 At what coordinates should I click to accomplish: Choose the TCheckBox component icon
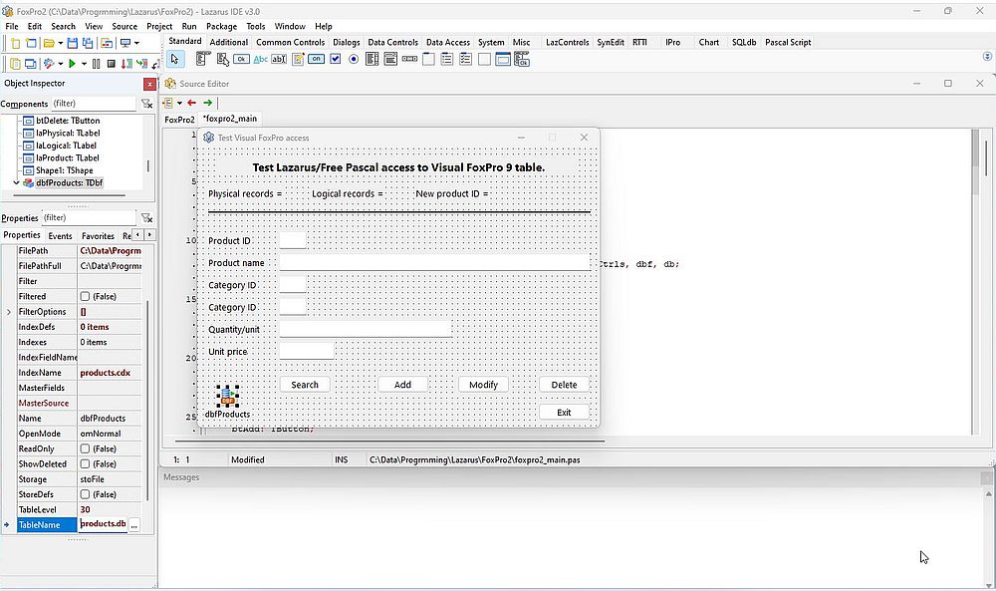point(336,59)
